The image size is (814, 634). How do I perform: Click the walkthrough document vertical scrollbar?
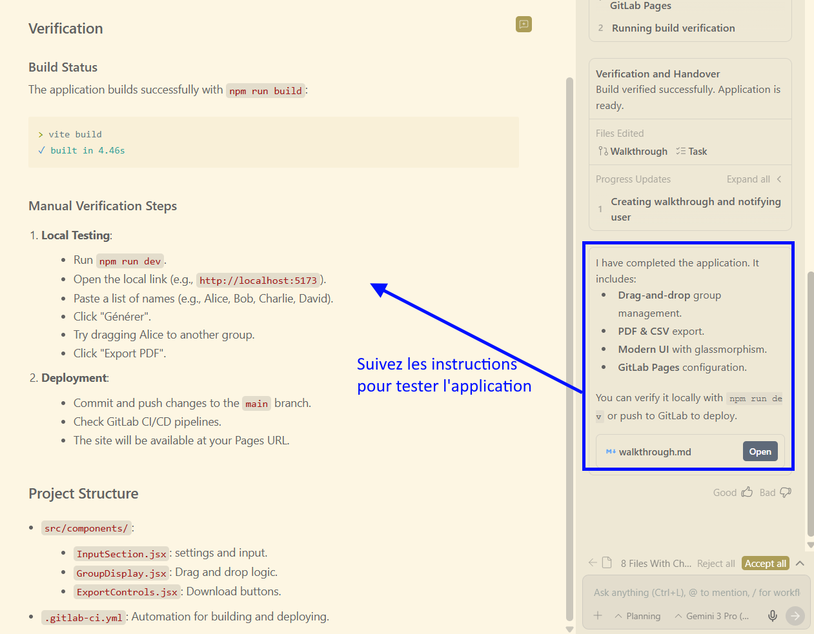coord(569,348)
